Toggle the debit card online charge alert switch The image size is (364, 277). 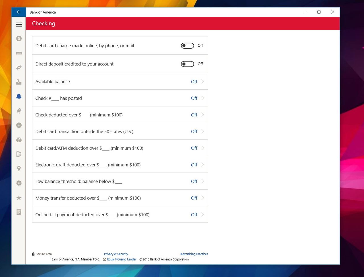pos(187,46)
